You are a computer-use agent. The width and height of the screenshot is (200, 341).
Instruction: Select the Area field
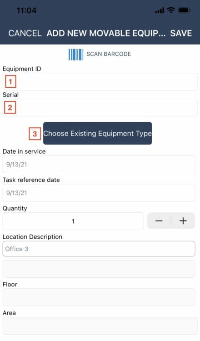100,326
